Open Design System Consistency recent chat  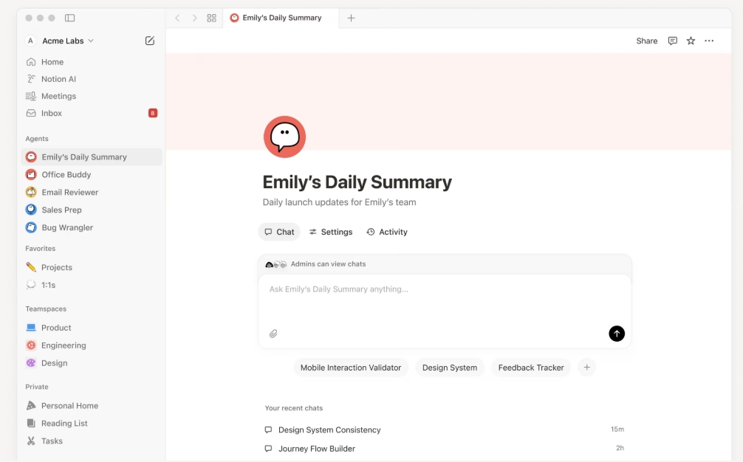[445, 430]
